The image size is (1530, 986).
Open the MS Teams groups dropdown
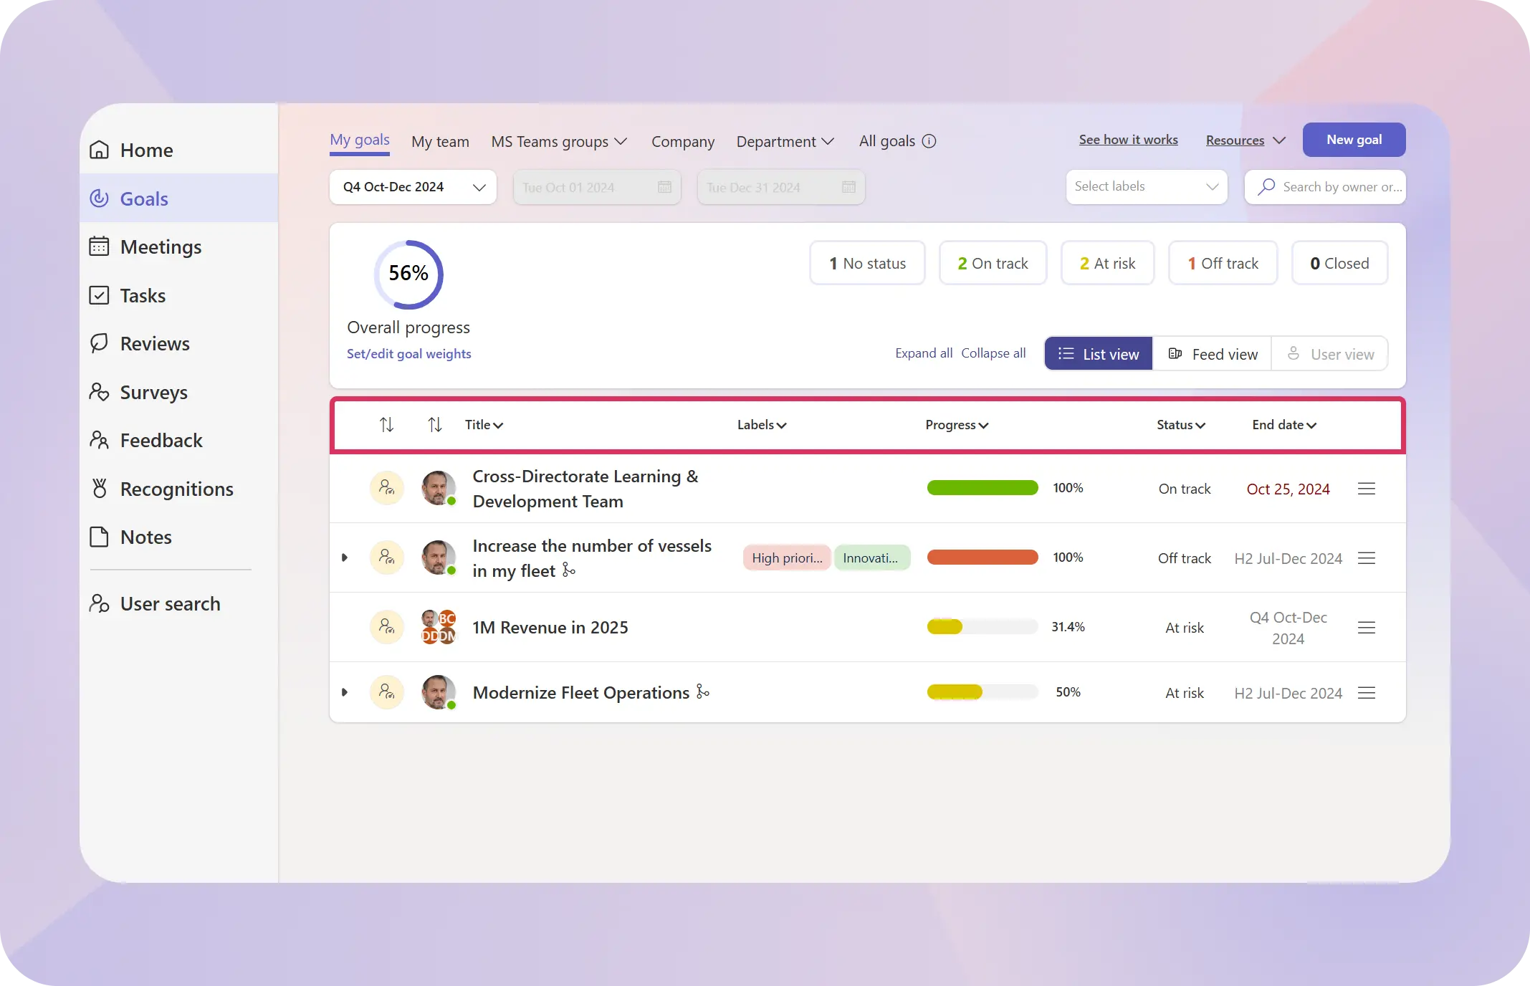coord(559,141)
